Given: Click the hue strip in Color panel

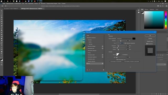Looking at the screenshot, I should (x=166, y=20).
